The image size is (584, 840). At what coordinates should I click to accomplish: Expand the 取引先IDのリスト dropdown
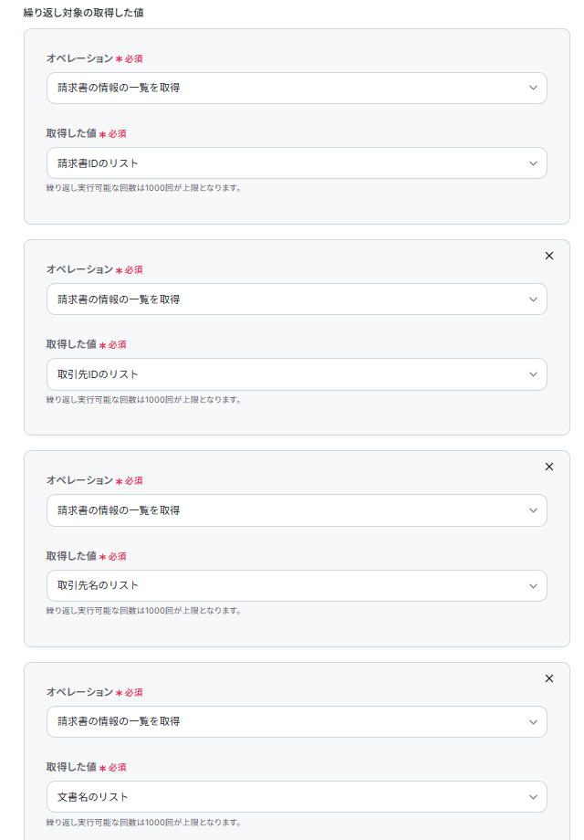[297, 374]
